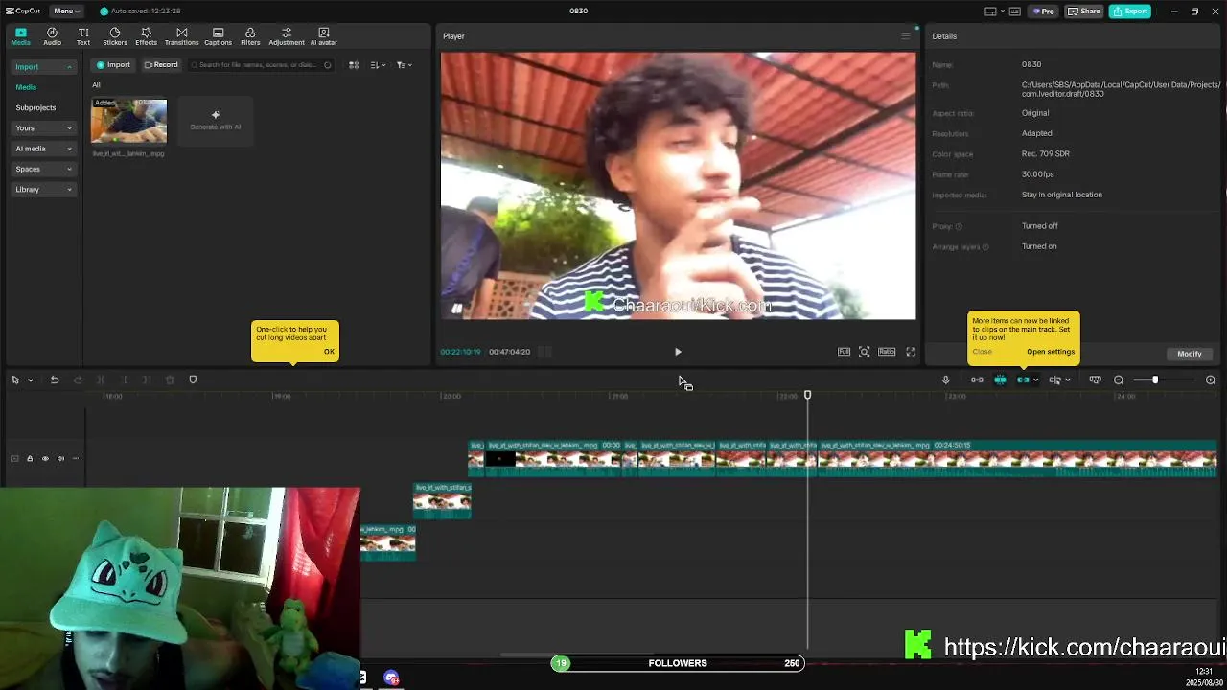Hide the main video track

pyautogui.click(x=45, y=459)
